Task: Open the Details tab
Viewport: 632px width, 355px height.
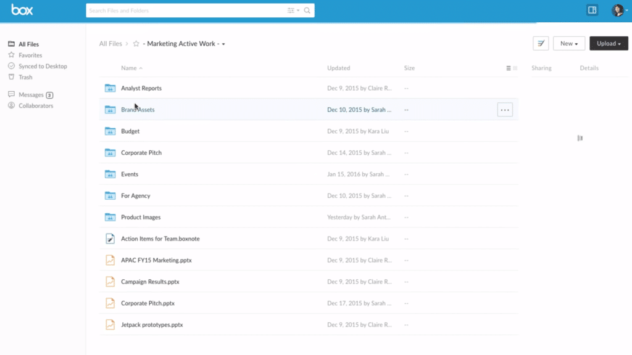Action: tap(589, 68)
